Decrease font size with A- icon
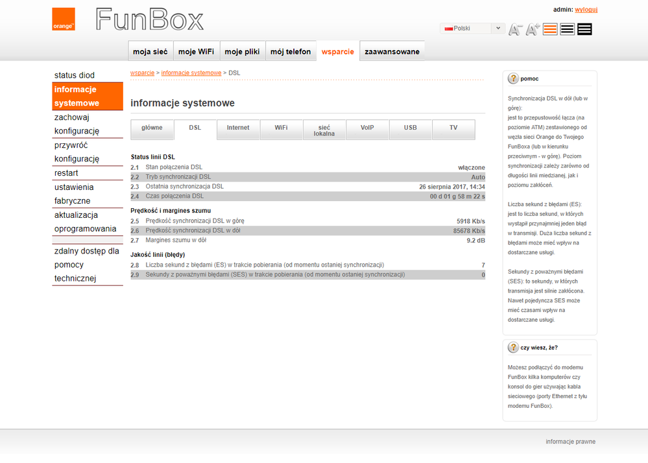 [515, 29]
